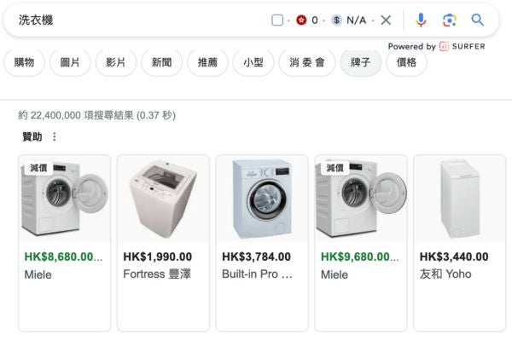Tick the Surfer keyword checkbox

[277, 20]
